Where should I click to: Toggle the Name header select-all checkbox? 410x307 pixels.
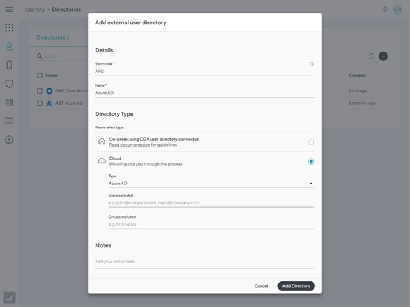click(x=40, y=76)
